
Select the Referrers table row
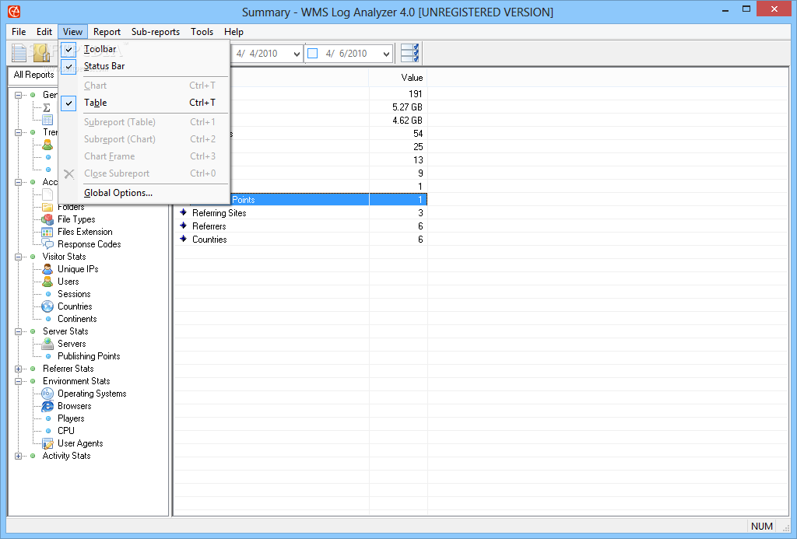coord(301,226)
